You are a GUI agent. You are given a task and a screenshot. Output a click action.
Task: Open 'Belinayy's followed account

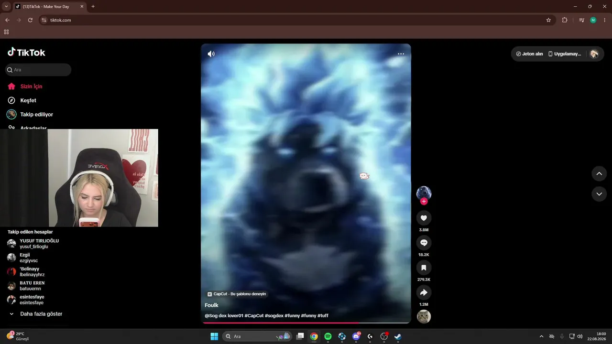(x=32, y=272)
